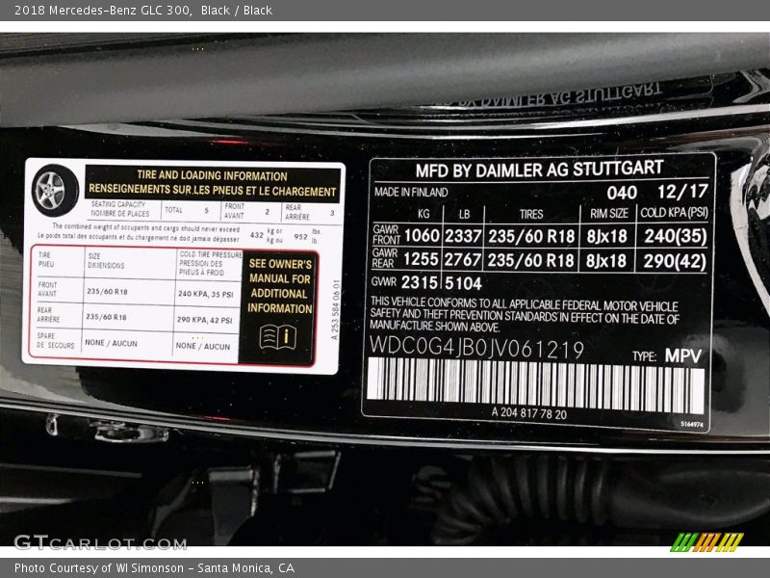Click GAWR front value '1060' kg

click(x=422, y=236)
